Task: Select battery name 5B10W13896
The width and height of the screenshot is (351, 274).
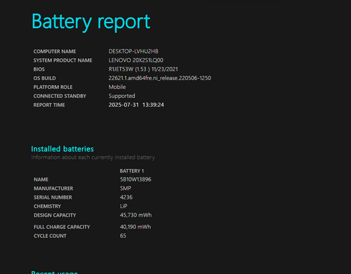Action: [x=136, y=179]
